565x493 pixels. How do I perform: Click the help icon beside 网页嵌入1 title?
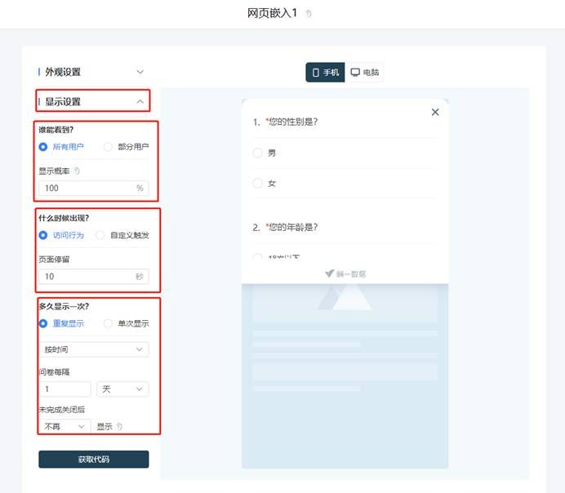pos(309,14)
